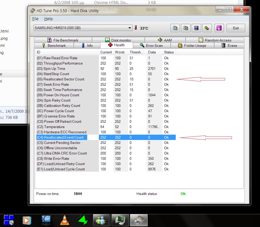
Task: Click the ID column header
Action: [67, 52]
